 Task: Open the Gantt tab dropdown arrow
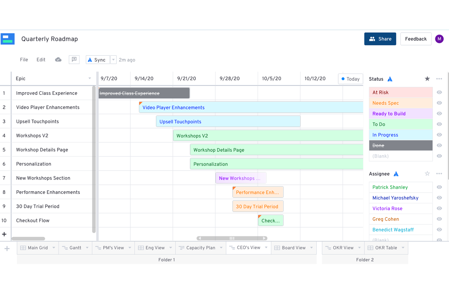point(87,248)
